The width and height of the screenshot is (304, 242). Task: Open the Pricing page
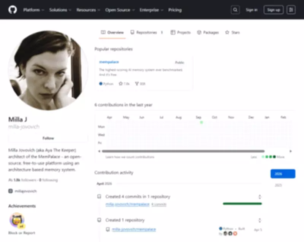[x=175, y=10]
